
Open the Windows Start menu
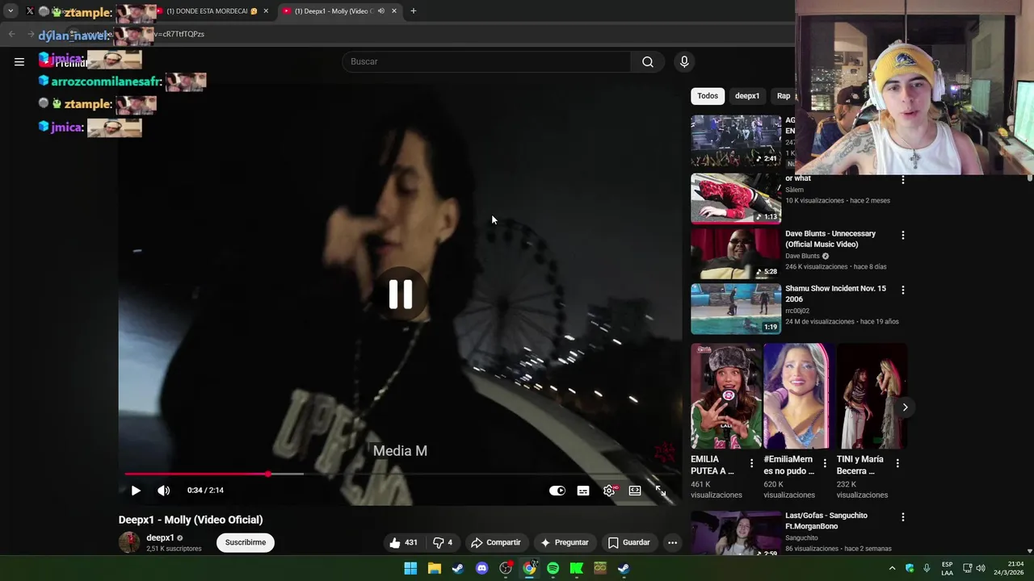[x=410, y=568]
